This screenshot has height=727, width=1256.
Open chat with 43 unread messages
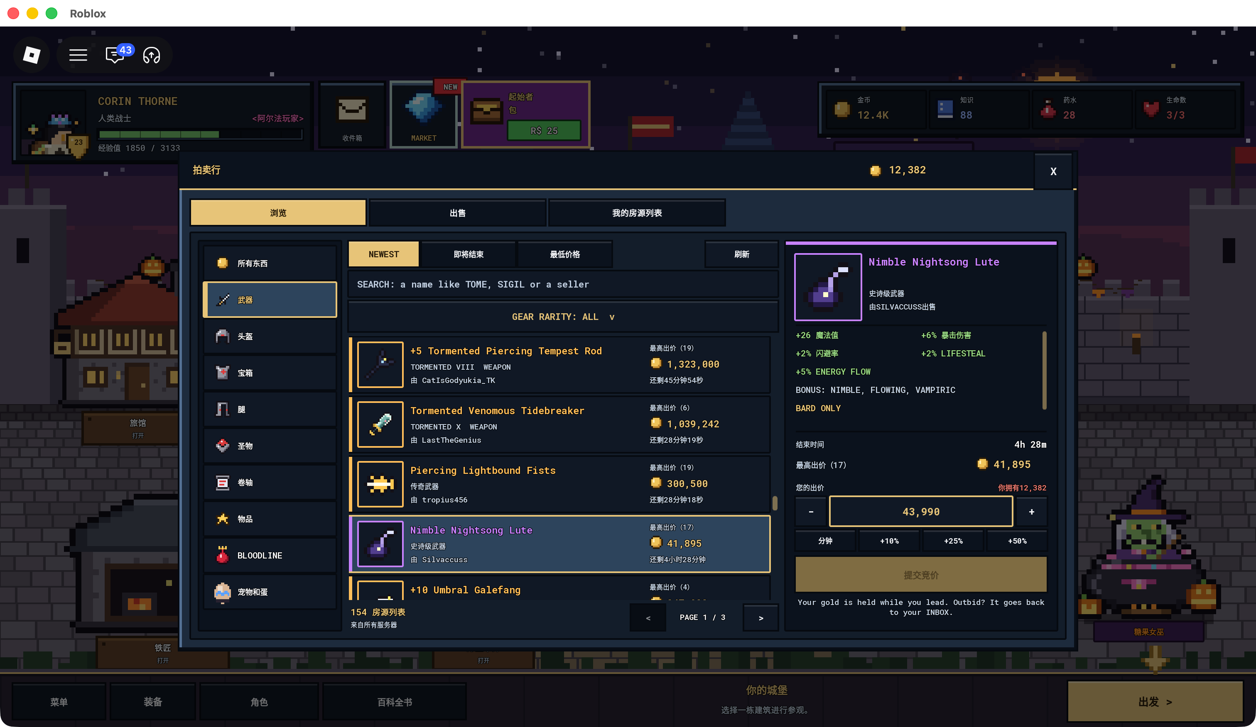tap(115, 55)
